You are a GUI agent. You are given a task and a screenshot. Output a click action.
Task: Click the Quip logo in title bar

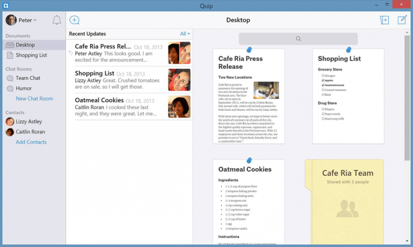[6, 6]
